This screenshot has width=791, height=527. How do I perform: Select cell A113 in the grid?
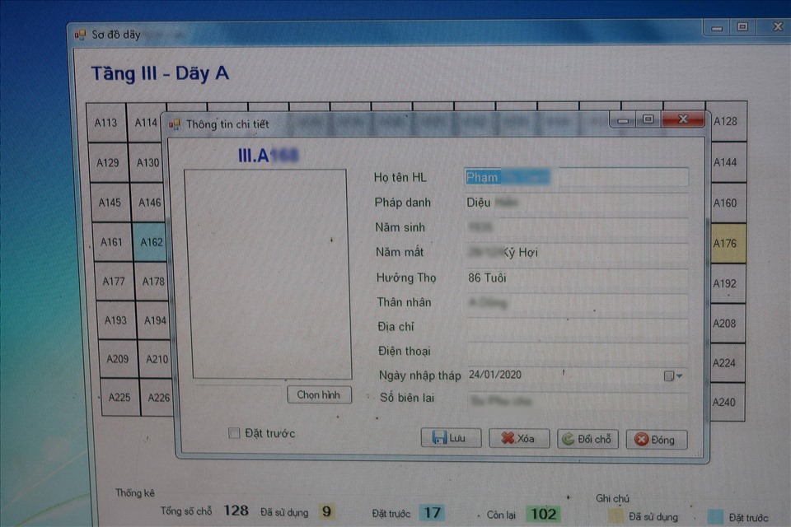[x=106, y=123]
